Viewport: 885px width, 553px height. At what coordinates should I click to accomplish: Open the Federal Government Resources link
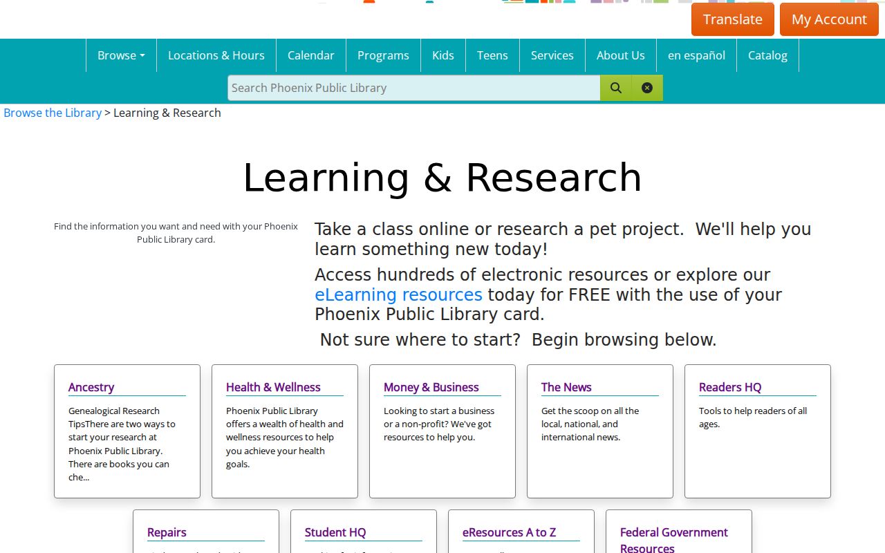674,540
